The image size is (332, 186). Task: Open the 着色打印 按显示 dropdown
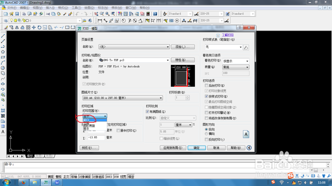[236, 61]
